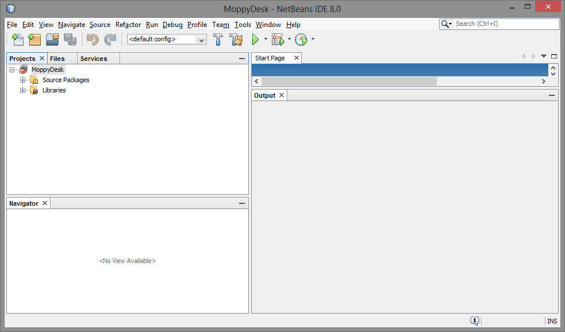Screen dimensions: 565x332
Task: Click the MoppyDesk coffee cup project icon
Action: 24,69
